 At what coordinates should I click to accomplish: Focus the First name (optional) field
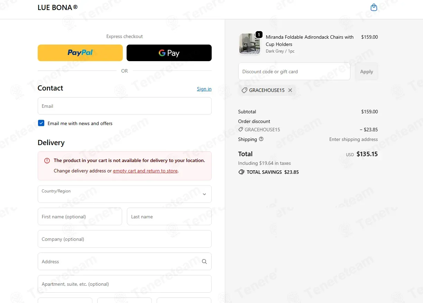(80, 216)
